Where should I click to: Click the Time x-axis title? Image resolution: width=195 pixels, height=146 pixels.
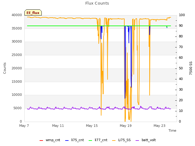click(172, 130)
